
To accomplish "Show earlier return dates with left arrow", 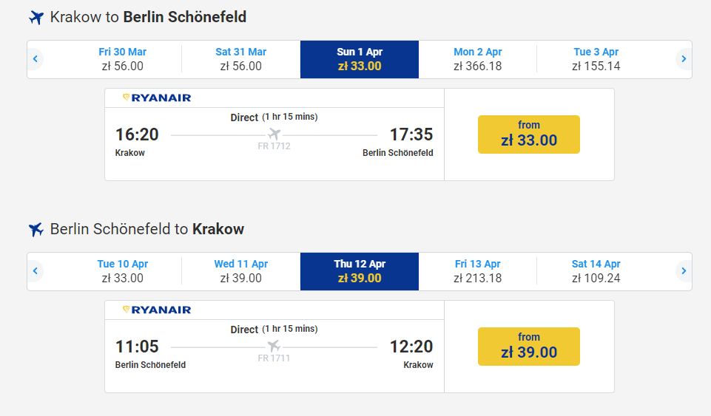I will tap(35, 271).
